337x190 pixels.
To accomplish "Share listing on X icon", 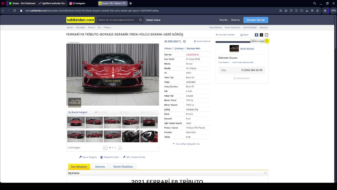I will 261,35.
